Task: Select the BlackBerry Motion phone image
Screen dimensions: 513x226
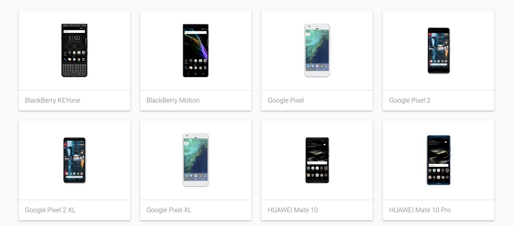Action: (x=195, y=50)
